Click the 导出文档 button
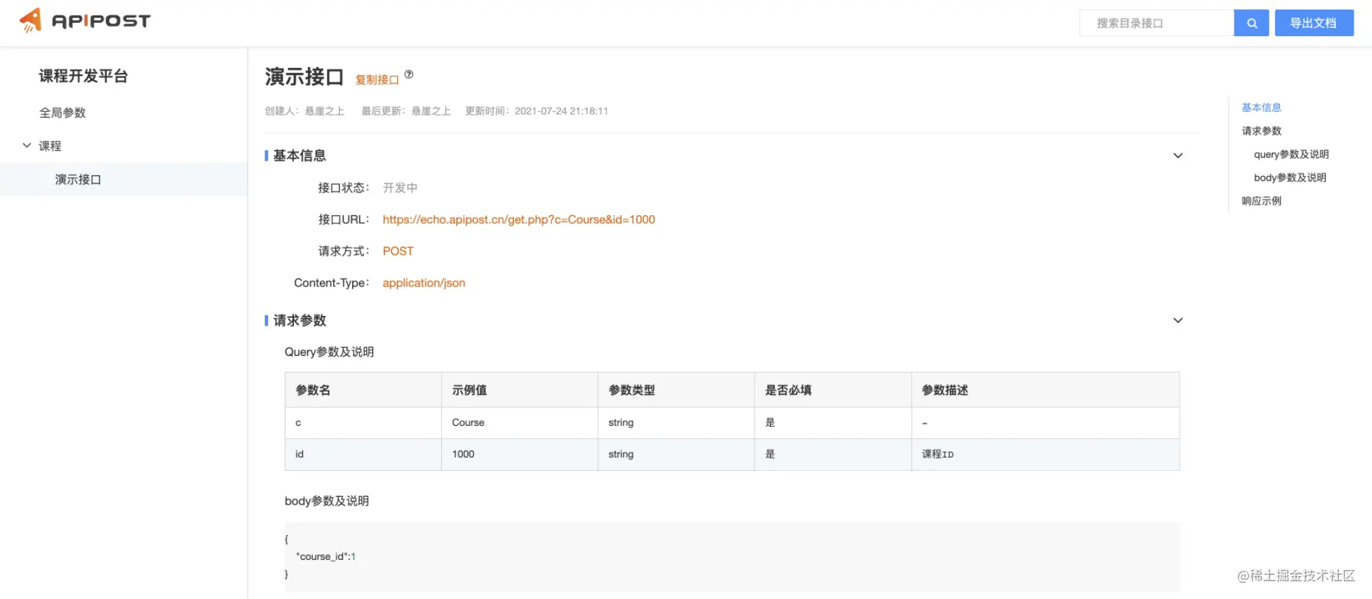 [x=1314, y=23]
